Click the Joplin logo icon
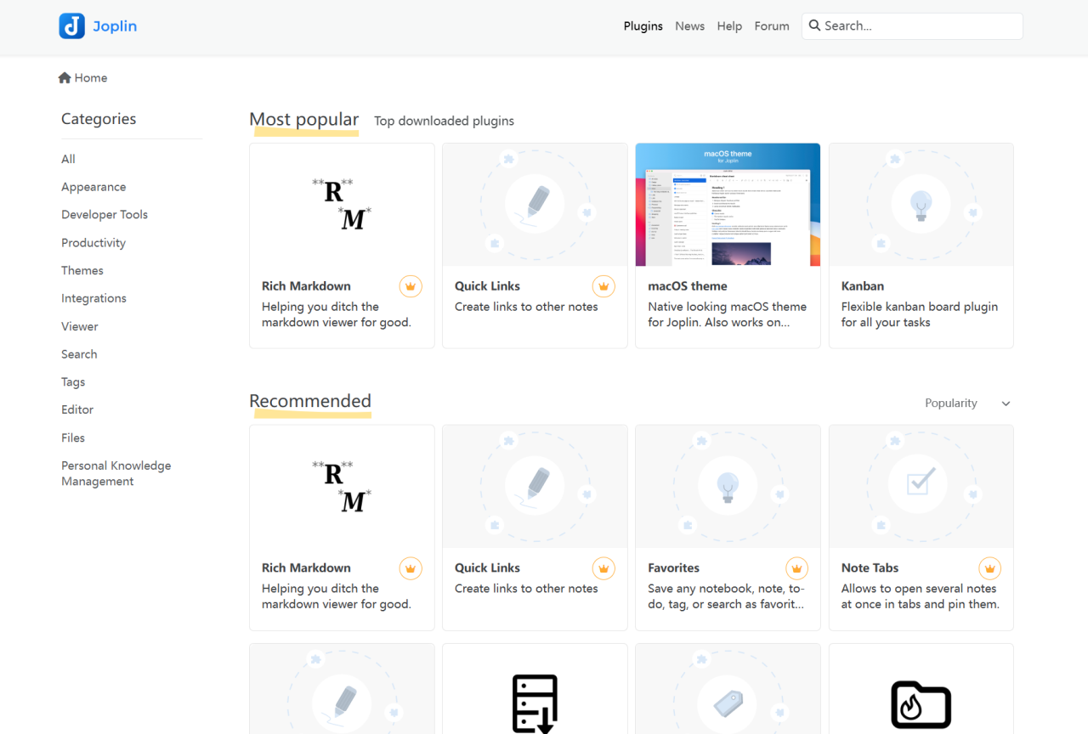The width and height of the screenshot is (1088, 734). coord(71,26)
